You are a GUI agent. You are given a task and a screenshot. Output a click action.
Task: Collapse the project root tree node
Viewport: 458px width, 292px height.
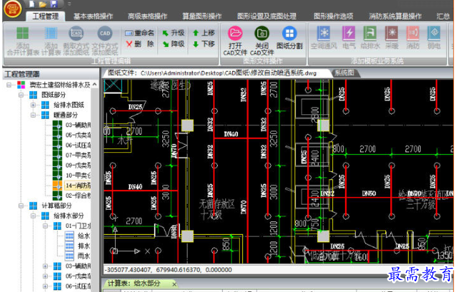tap(9, 85)
